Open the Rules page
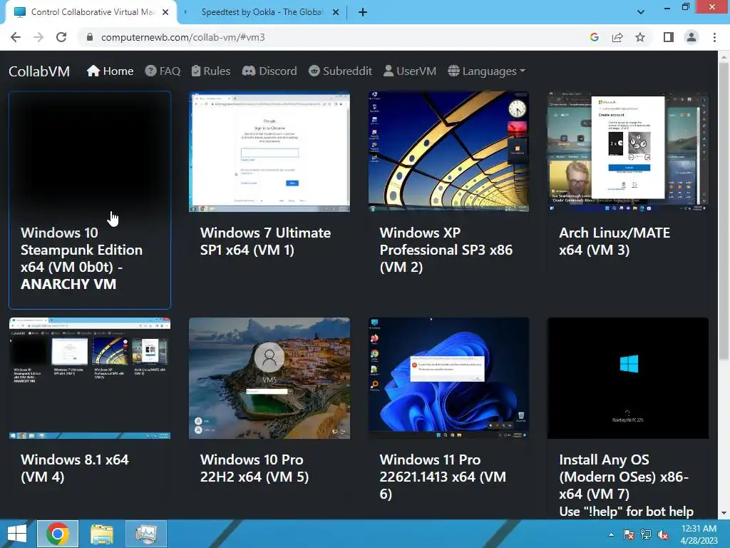The image size is (730, 548). [211, 71]
